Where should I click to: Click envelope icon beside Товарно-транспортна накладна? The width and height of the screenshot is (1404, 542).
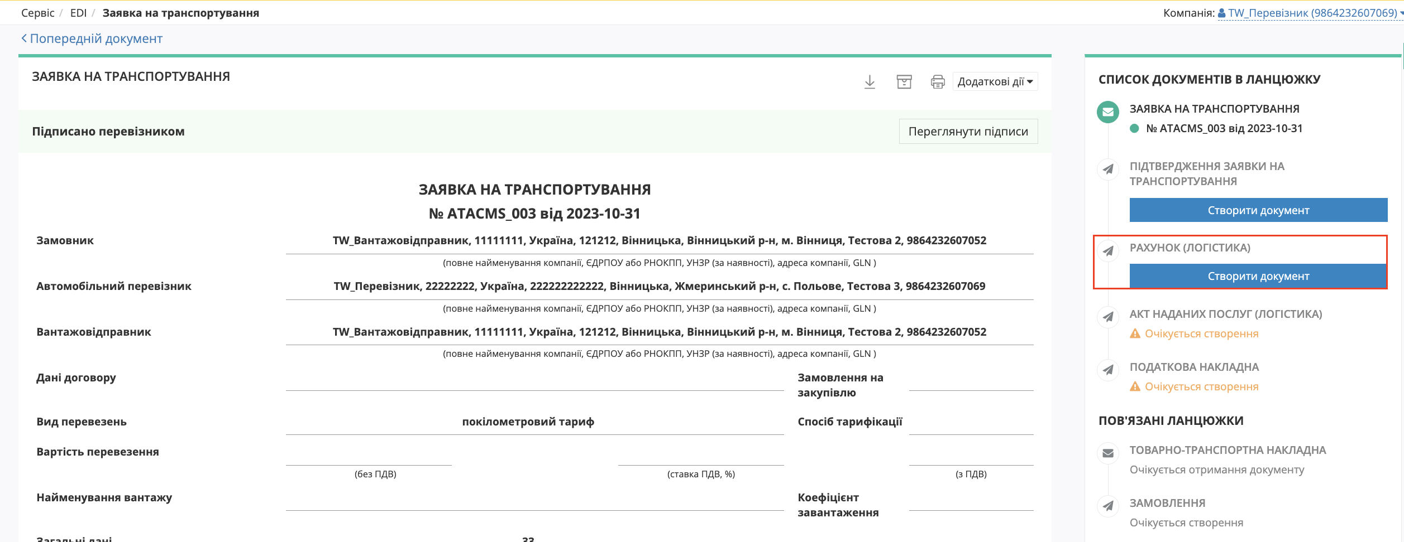1108,453
